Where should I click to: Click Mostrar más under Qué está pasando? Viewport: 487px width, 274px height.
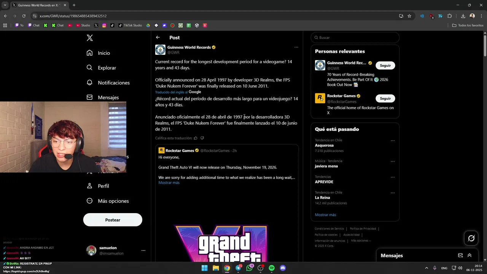[325, 215]
